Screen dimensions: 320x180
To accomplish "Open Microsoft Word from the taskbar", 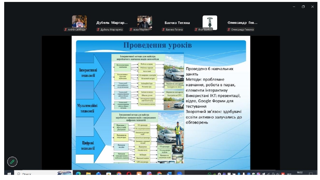I will (x=169, y=174).
